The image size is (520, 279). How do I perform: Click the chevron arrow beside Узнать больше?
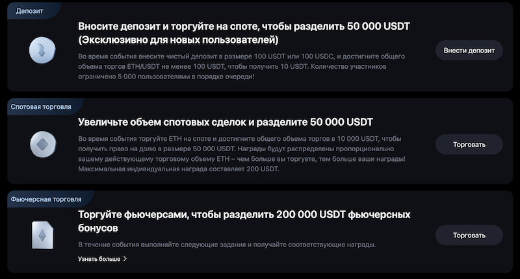click(125, 259)
